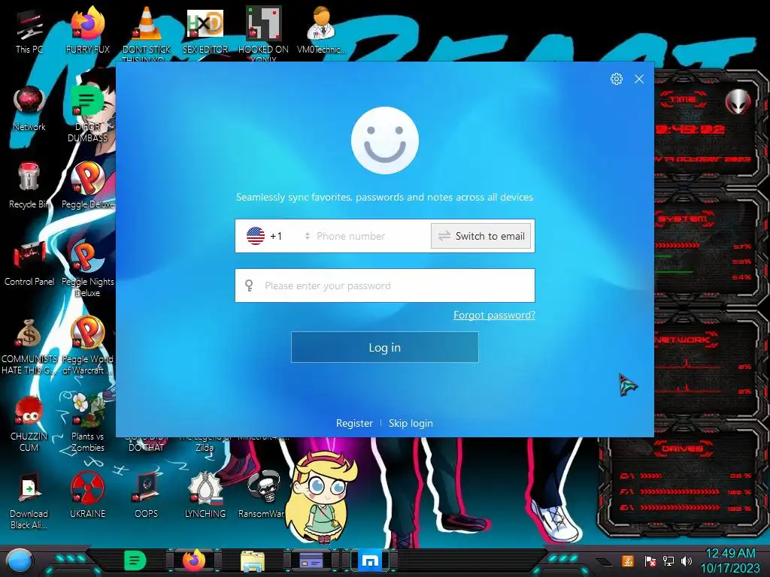The height and width of the screenshot is (577, 770).
Task: Open network status tray icon
Action: pyautogui.click(x=668, y=561)
